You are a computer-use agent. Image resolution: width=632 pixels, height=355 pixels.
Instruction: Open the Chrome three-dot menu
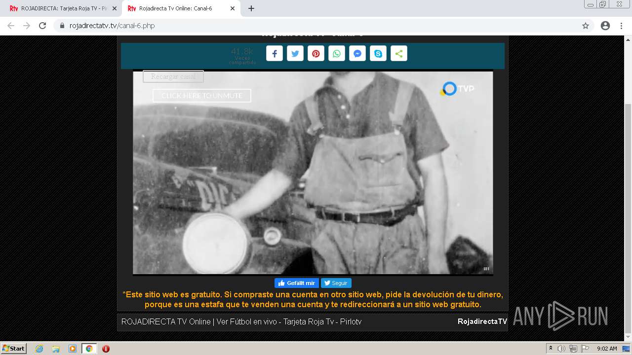click(x=621, y=26)
